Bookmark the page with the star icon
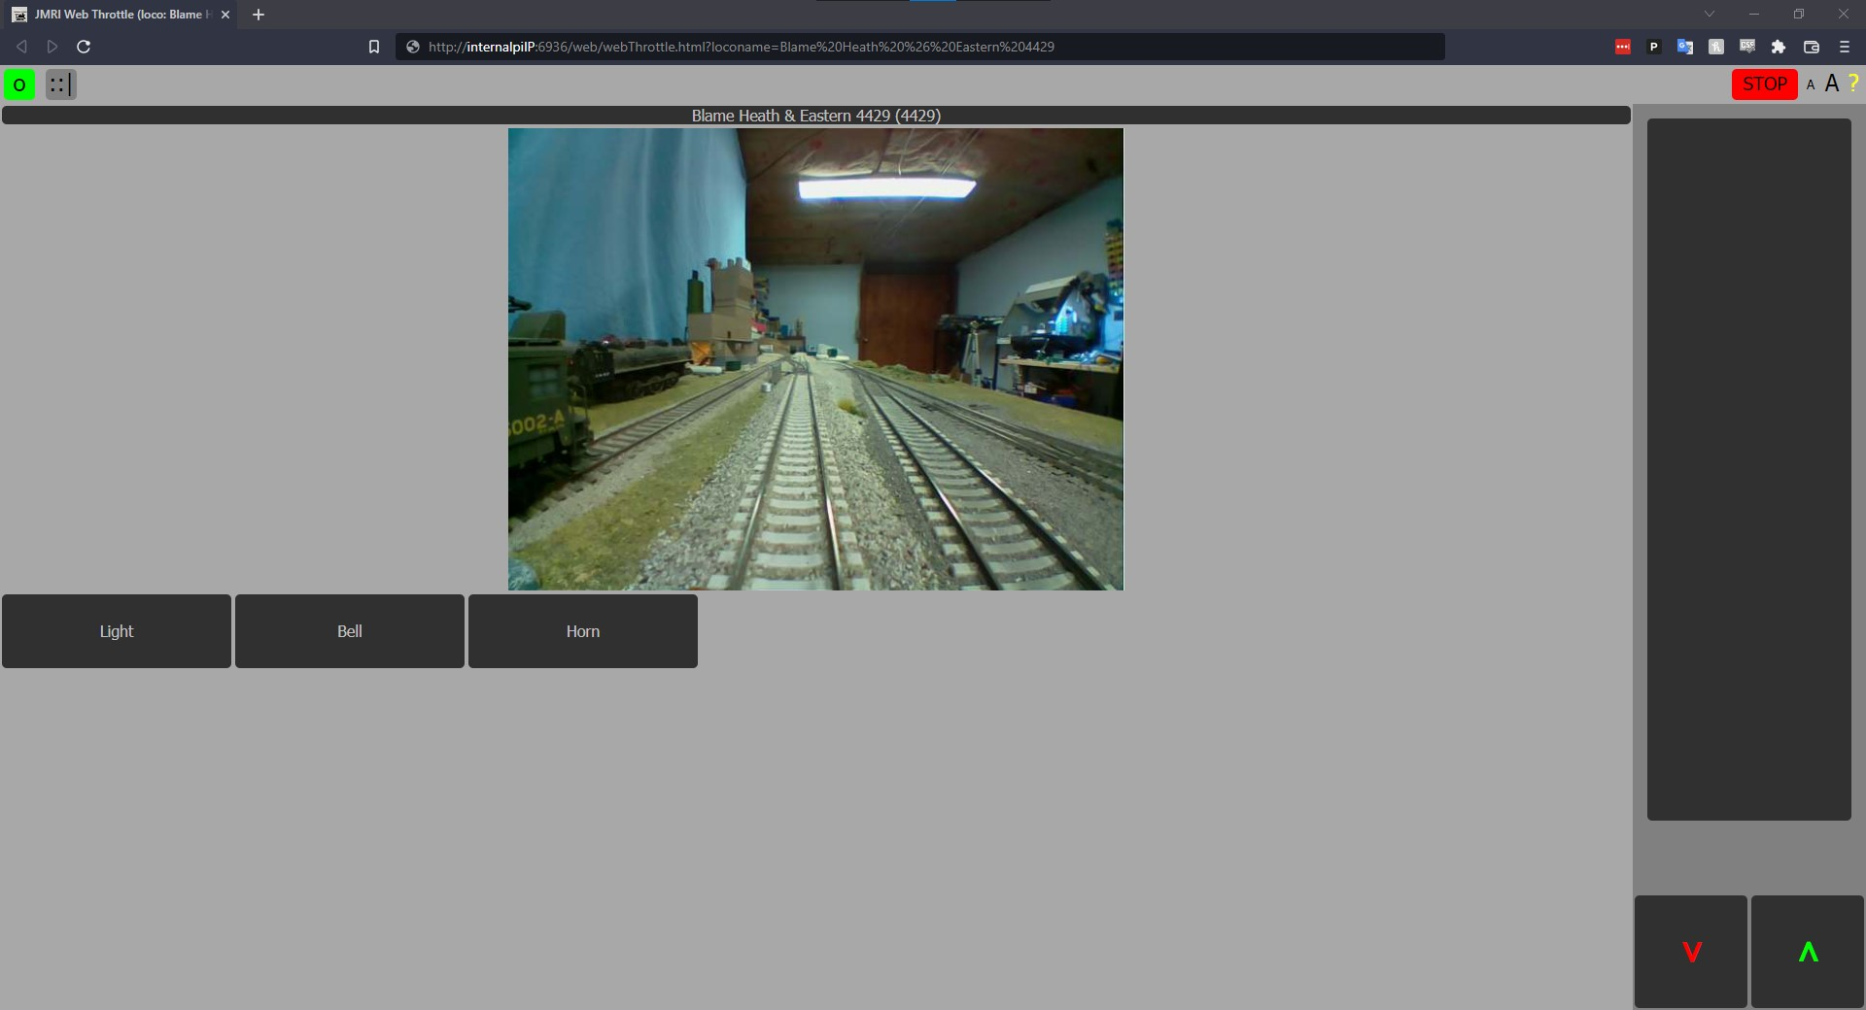Image resolution: width=1866 pixels, height=1010 pixels. 373,46
